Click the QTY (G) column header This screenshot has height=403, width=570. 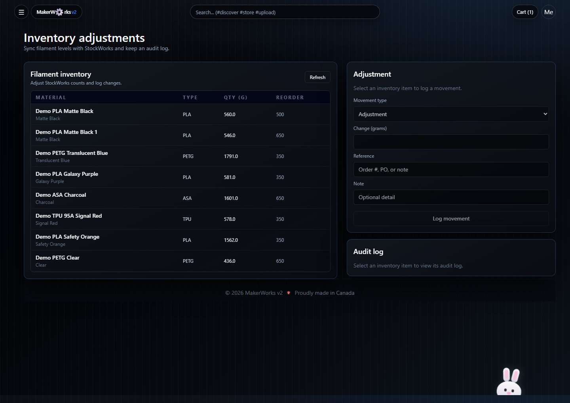pos(236,98)
